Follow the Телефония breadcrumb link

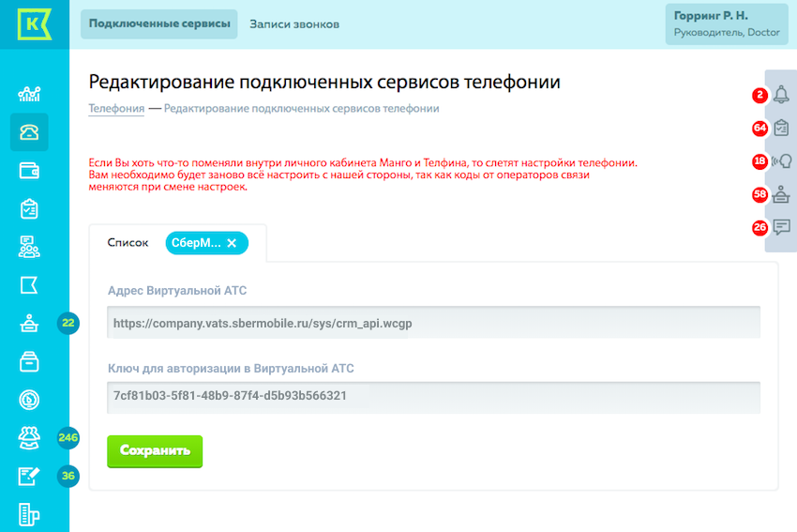pos(116,109)
